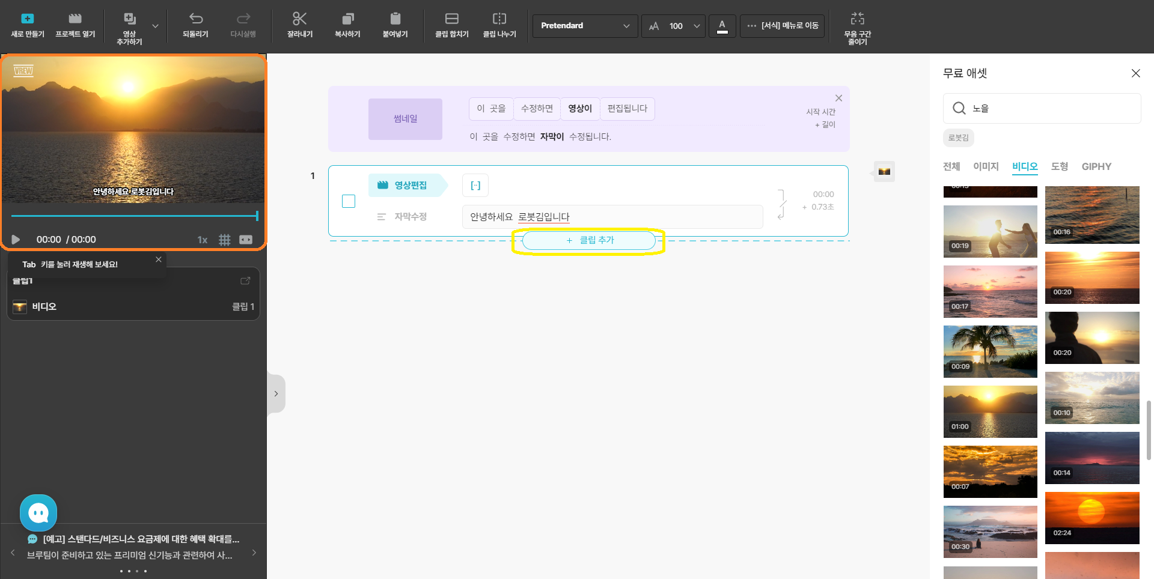Open clip 1 external link icon

click(x=245, y=280)
